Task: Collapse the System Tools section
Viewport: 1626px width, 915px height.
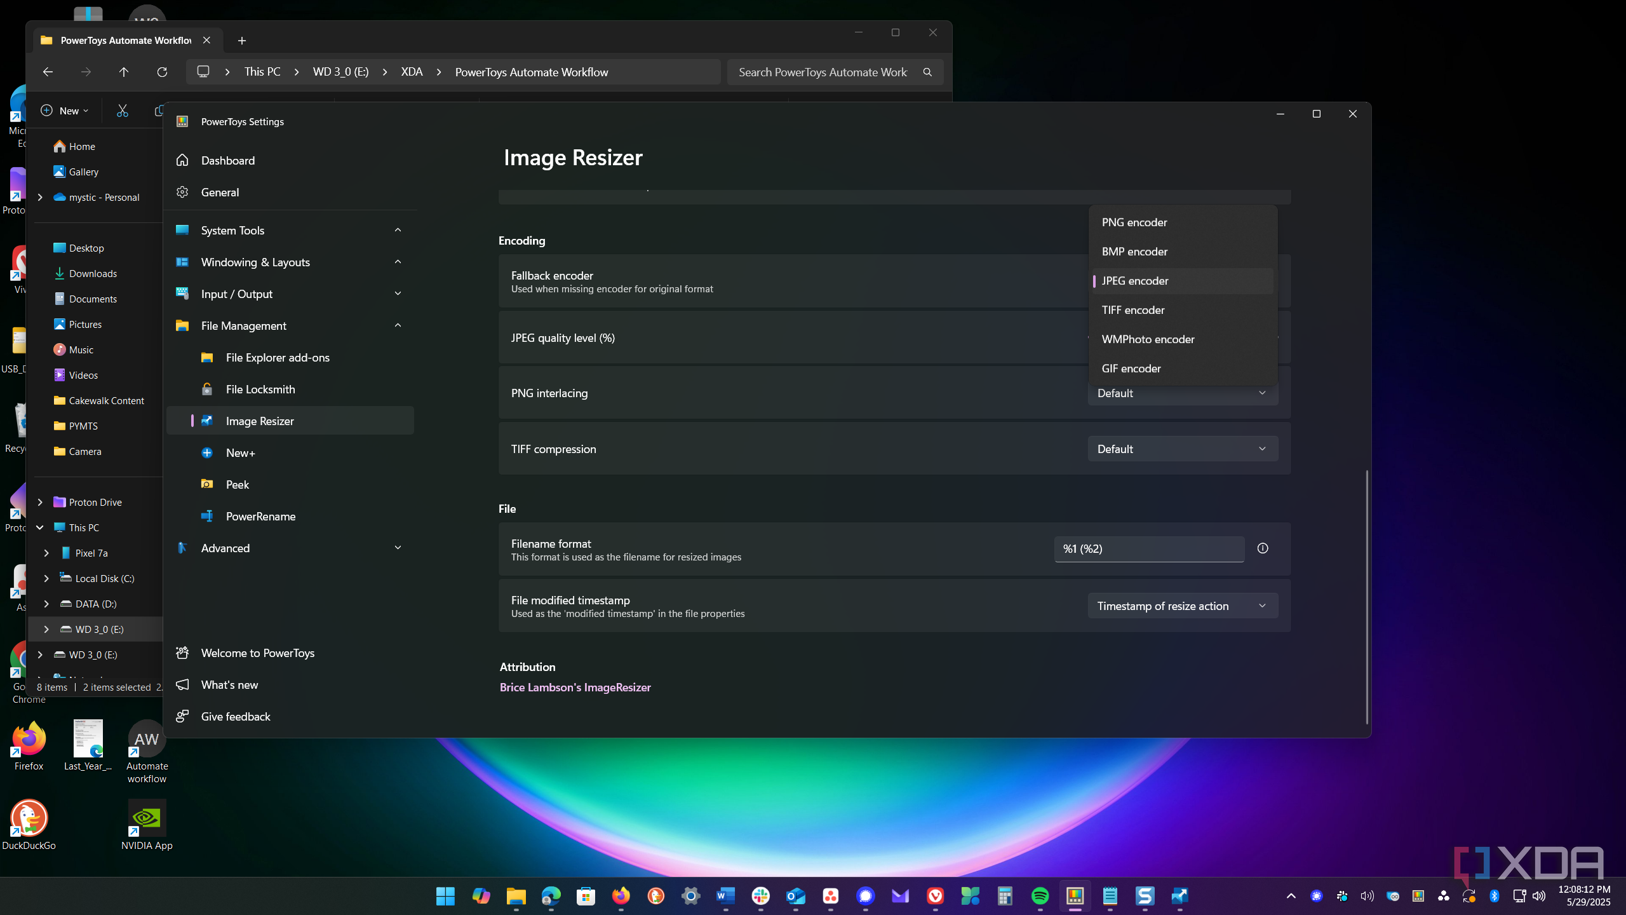Action: click(x=398, y=230)
